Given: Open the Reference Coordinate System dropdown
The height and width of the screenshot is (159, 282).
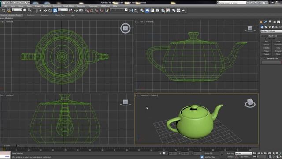Looking at the screenshot, I should [x=63, y=10].
